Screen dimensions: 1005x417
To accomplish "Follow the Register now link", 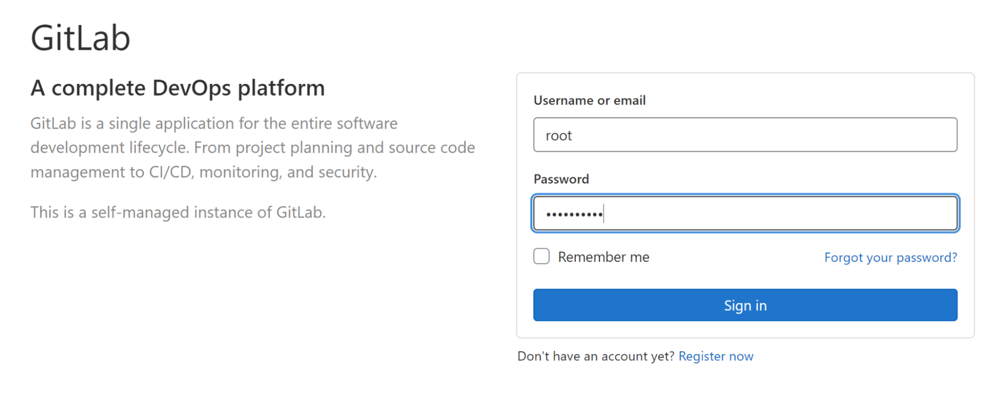I will (715, 356).
